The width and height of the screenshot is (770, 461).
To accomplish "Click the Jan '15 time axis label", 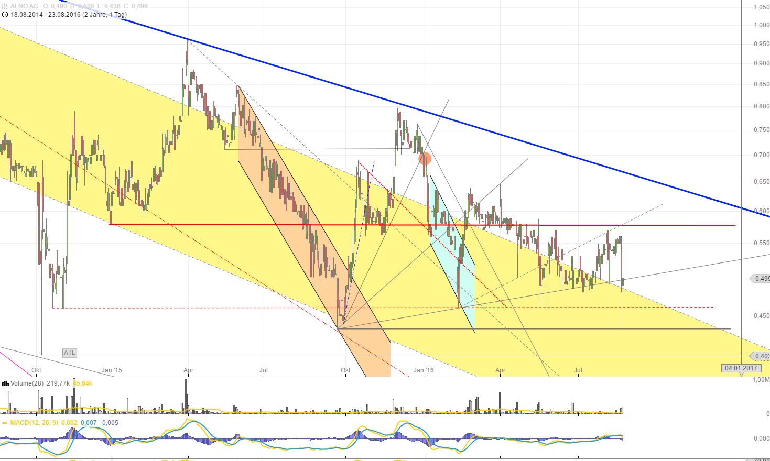I will pyautogui.click(x=112, y=370).
